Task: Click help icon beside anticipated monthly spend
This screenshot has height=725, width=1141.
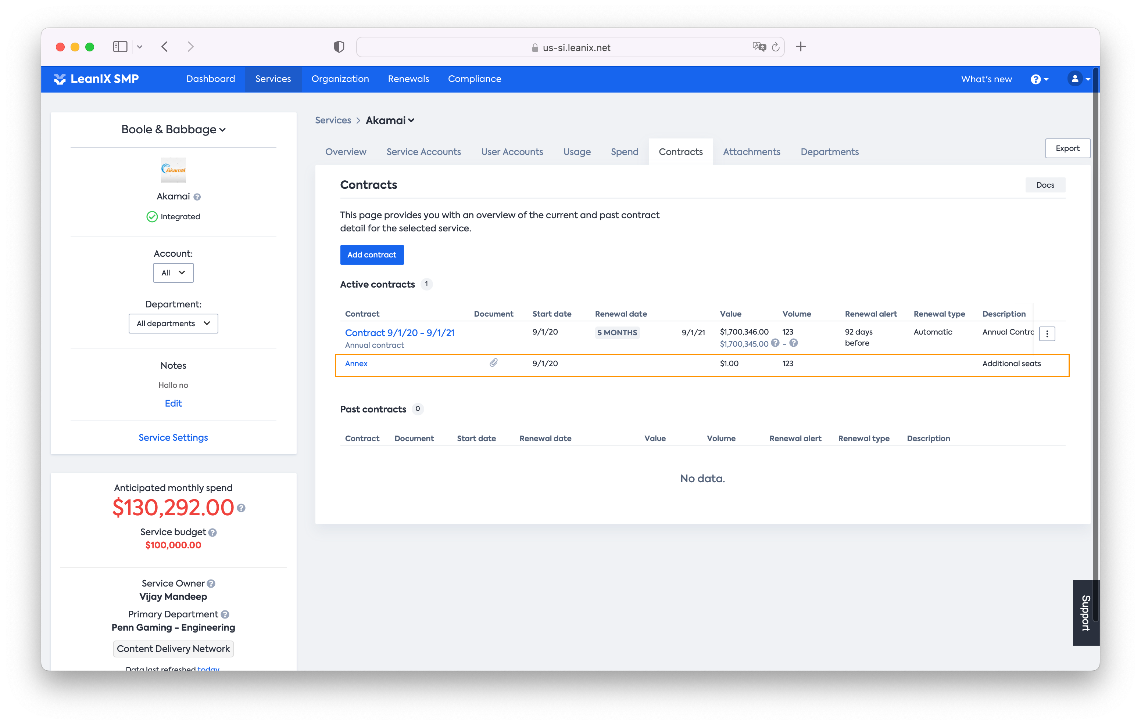Action: click(x=241, y=508)
